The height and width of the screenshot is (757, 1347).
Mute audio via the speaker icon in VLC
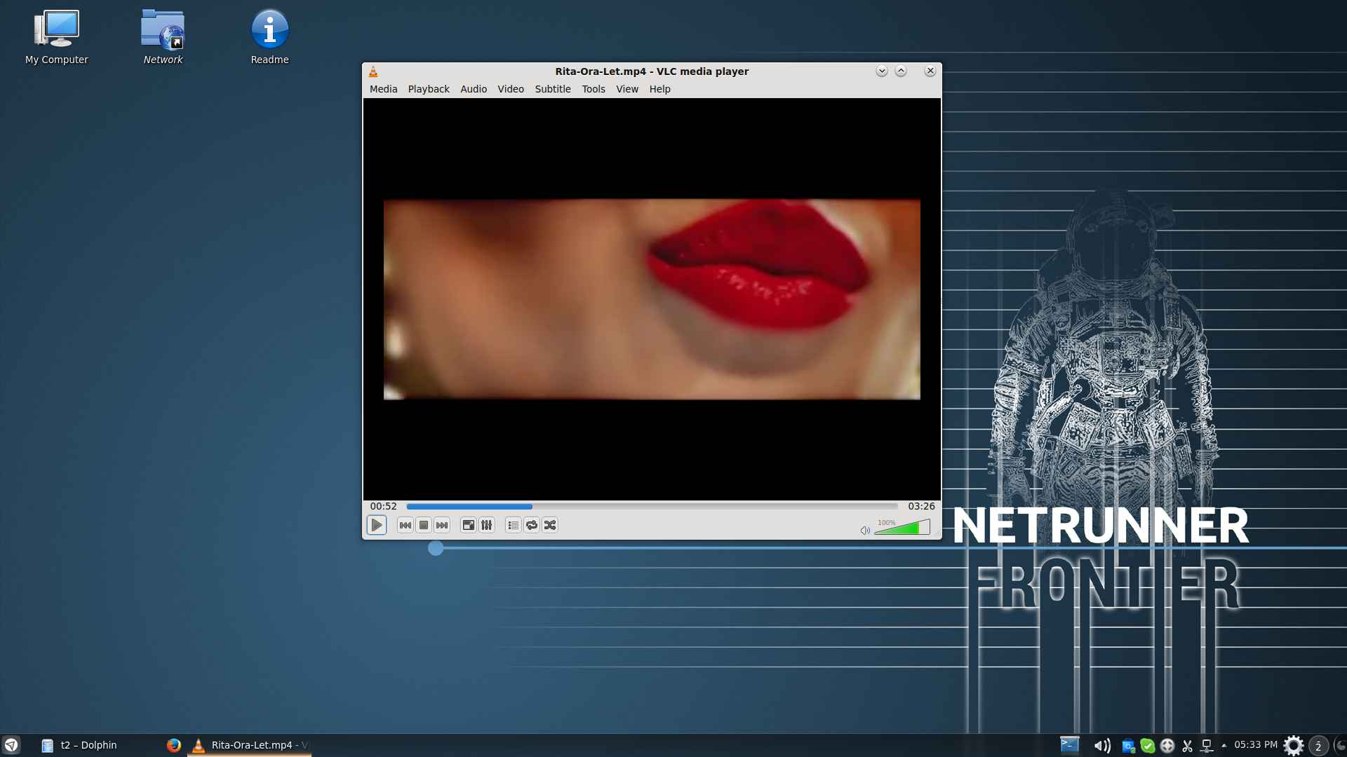[x=865, y=531]
